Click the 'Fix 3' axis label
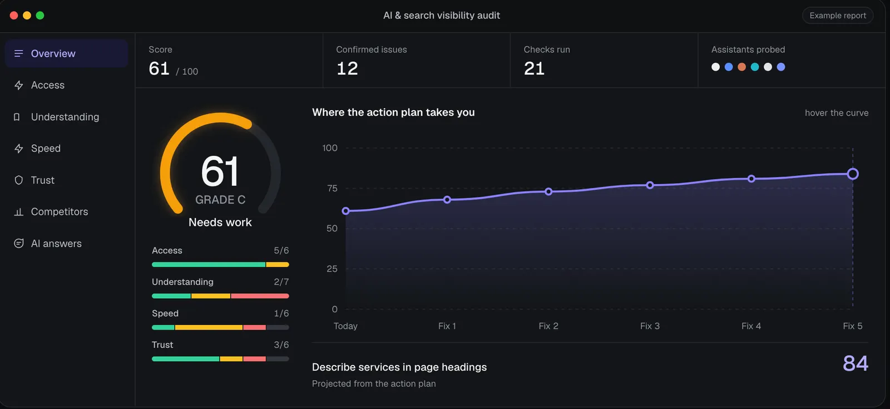Viewport: 890px width, 409px height. (x=650, y=326)
